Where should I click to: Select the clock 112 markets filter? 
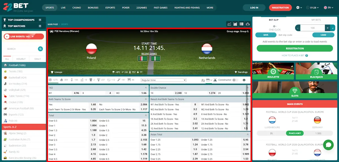pyautogui.click(x=111, y=80)
